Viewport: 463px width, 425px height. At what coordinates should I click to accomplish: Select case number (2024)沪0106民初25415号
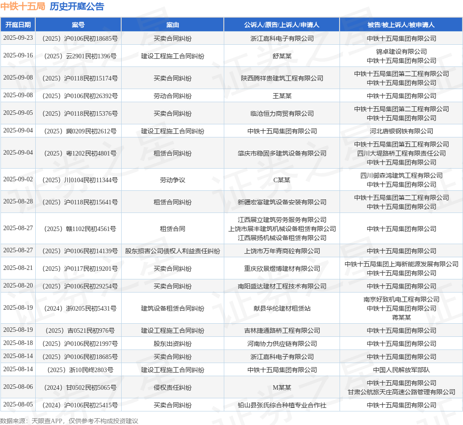click(80, 405)
